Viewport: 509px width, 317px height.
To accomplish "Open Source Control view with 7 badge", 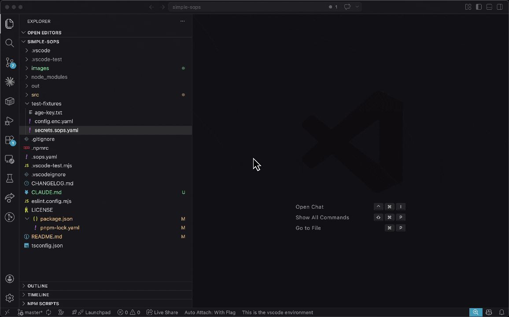I will tap(10, 62).
